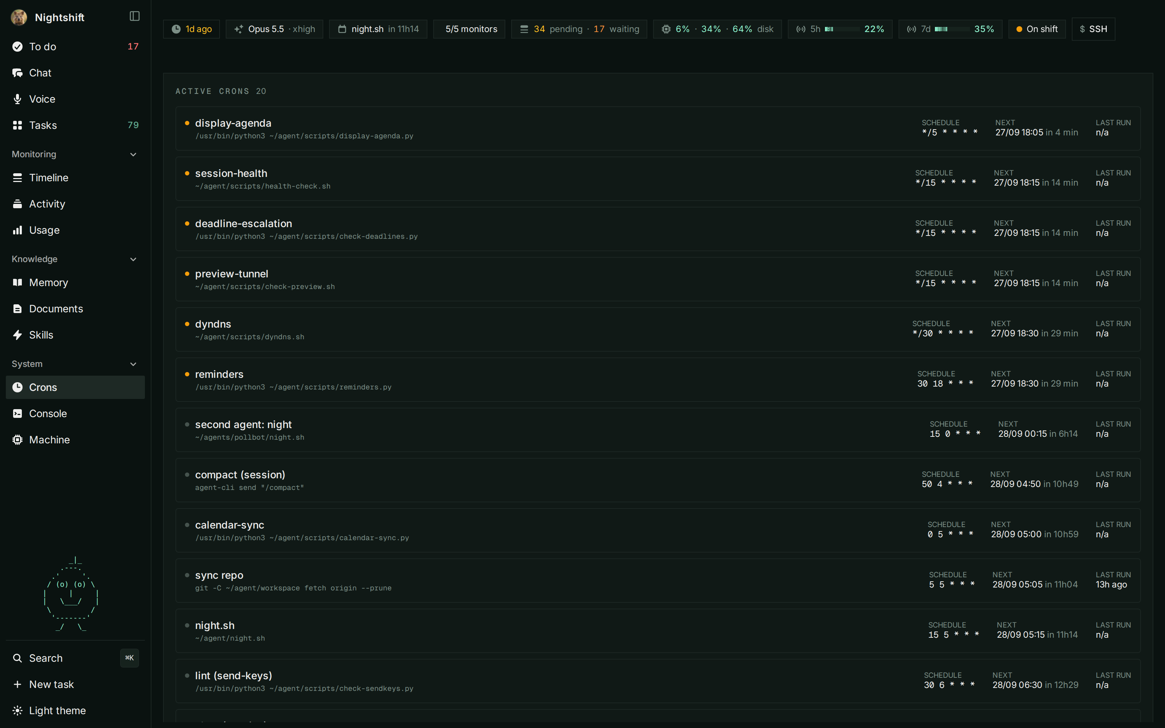Collapse the sidebar panel icon
This screenshot has height=728, width=1165.
pos(134,16)
